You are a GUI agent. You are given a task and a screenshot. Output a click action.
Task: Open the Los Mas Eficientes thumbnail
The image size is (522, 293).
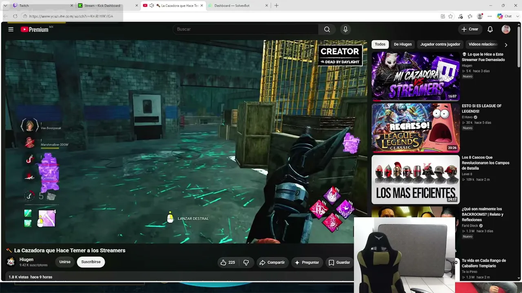416,179
